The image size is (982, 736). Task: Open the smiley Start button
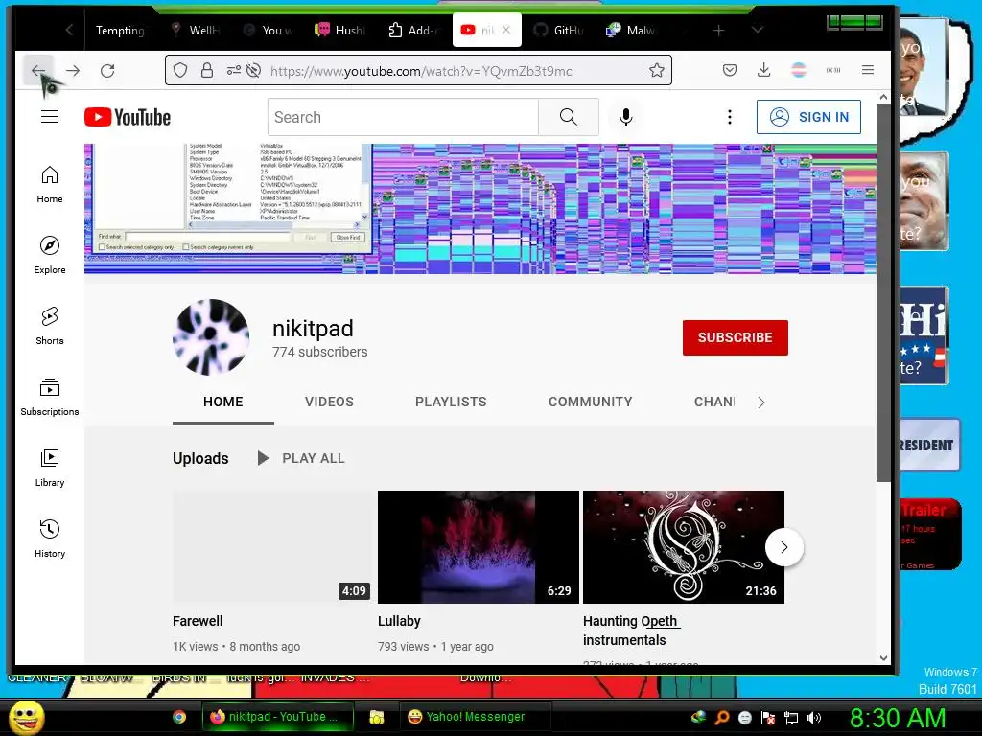(x=26, y=717)
